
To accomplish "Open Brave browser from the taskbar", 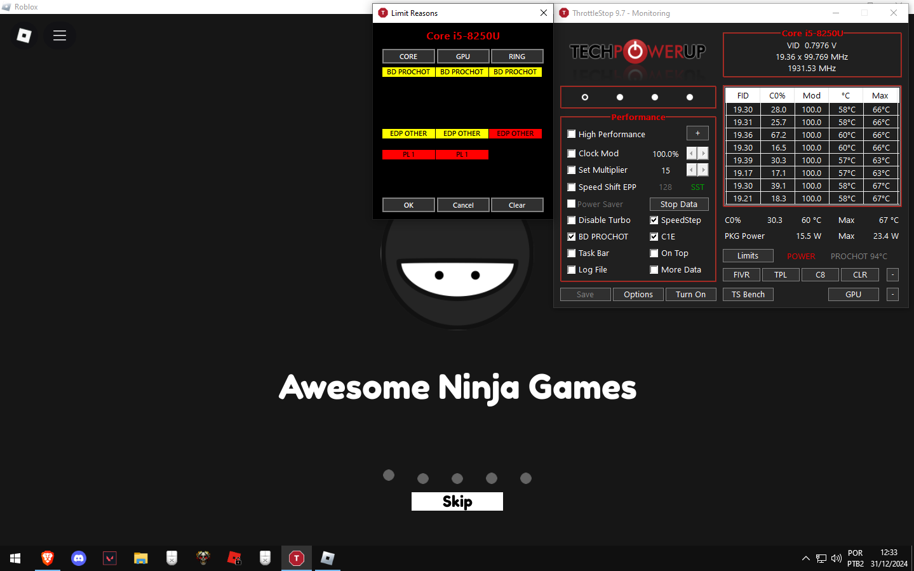I will (x=48, y=558).
